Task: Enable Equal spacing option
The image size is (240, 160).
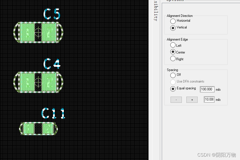Action: pyautogui.click(x=173, y=89)
